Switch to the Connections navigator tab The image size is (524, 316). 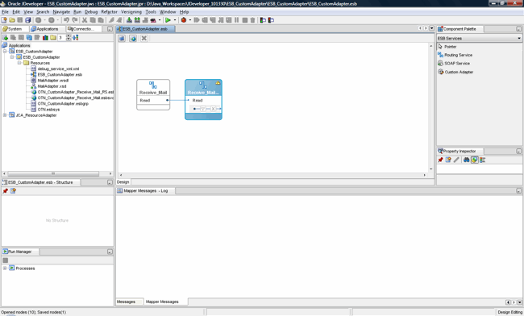[x=84, y=29]
